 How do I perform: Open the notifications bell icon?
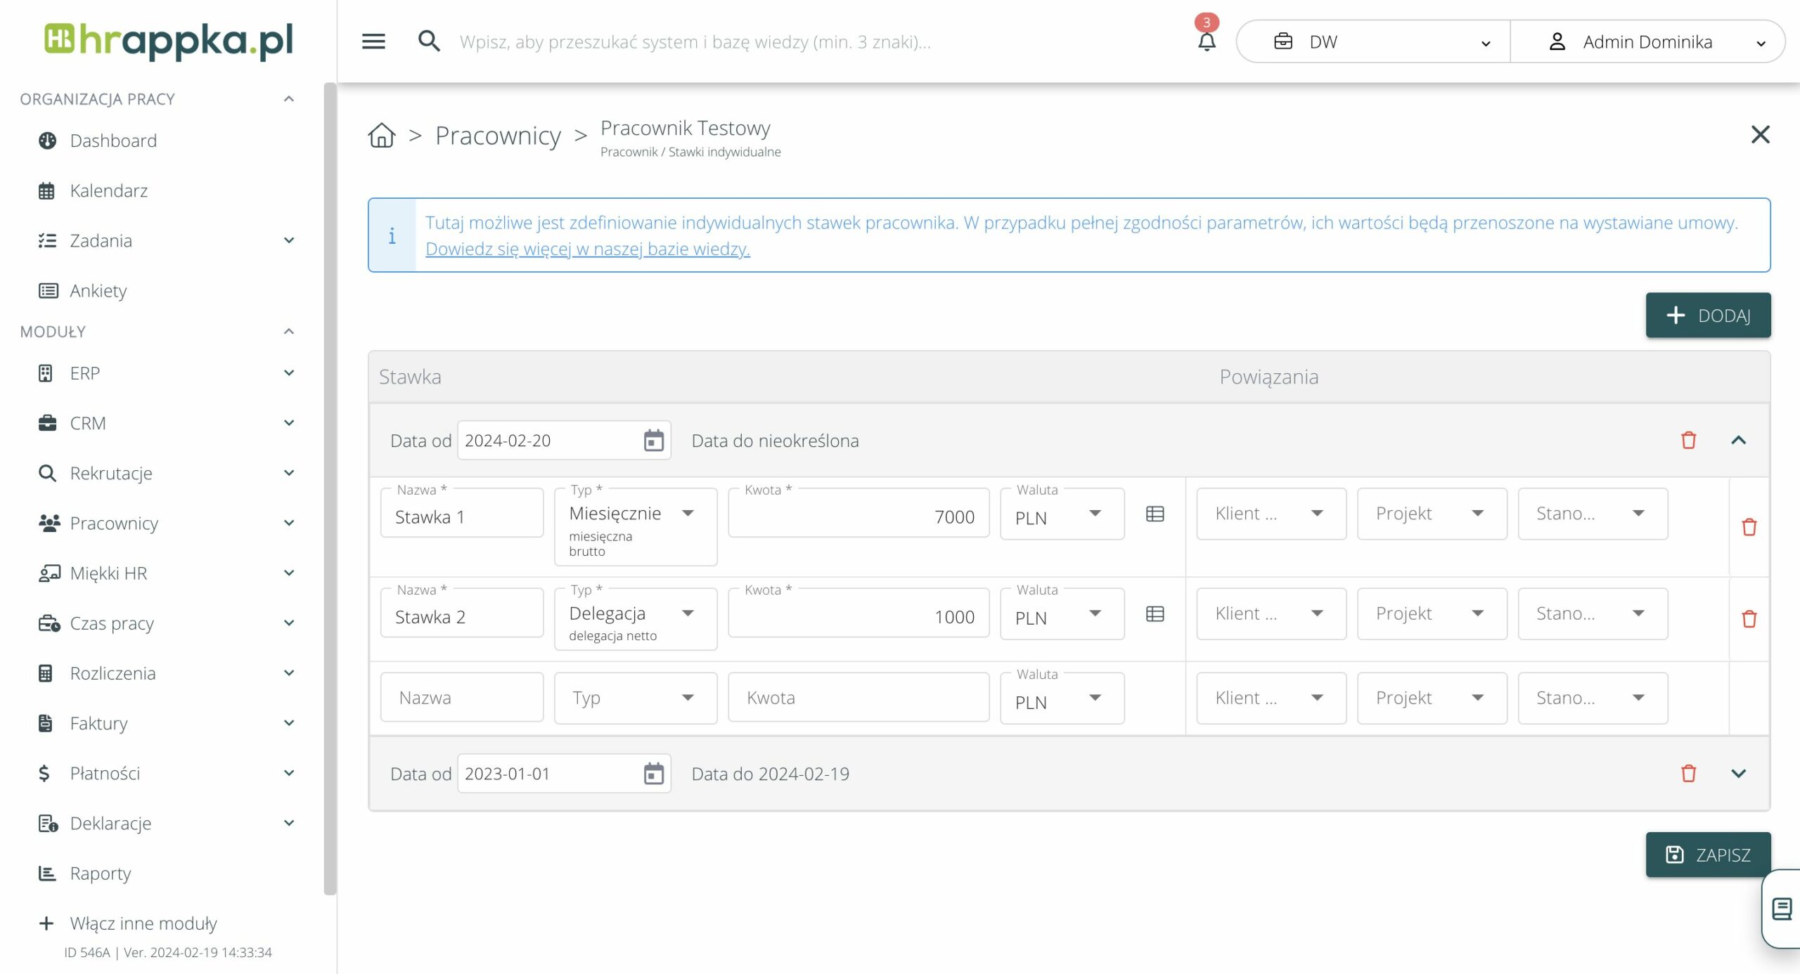tap(1207, 41)
